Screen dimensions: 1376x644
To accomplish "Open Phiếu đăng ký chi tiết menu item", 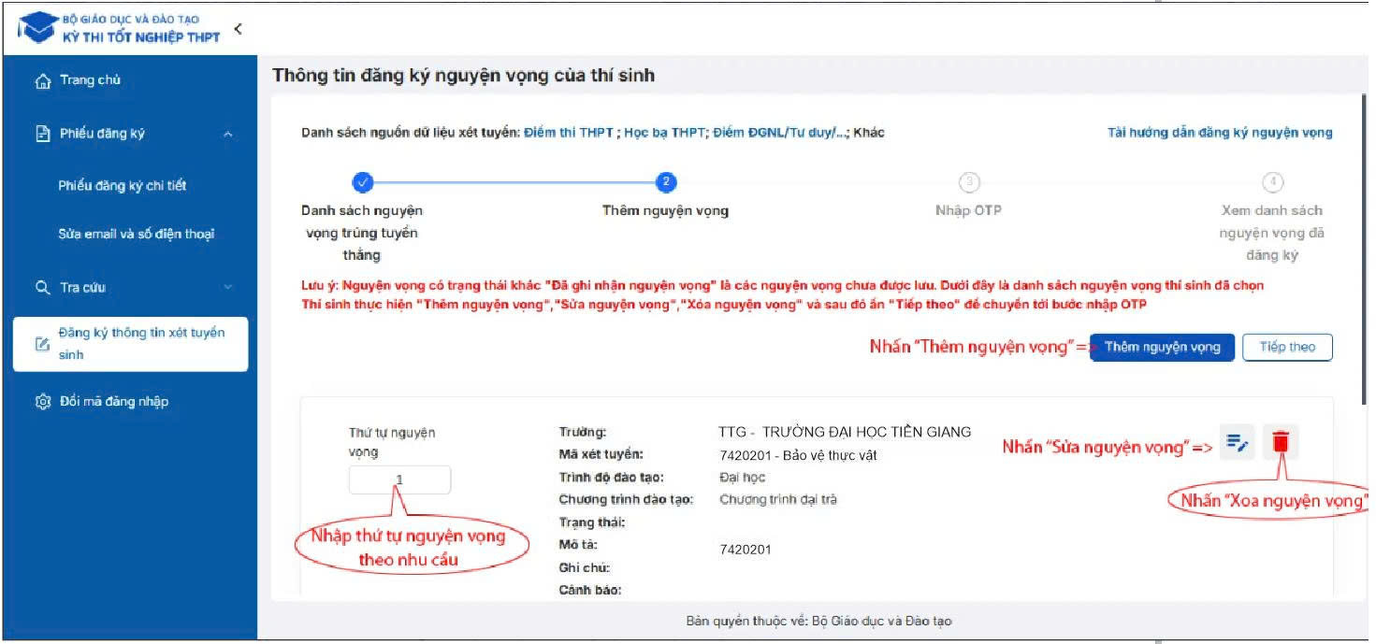I will click(x=122, y=186).
